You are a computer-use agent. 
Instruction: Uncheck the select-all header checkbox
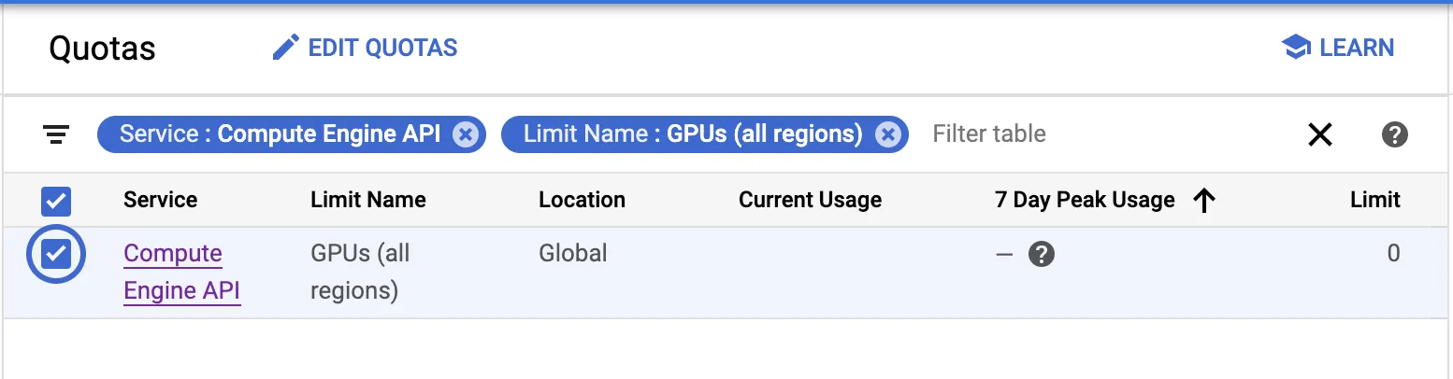(x=57, y=201)
